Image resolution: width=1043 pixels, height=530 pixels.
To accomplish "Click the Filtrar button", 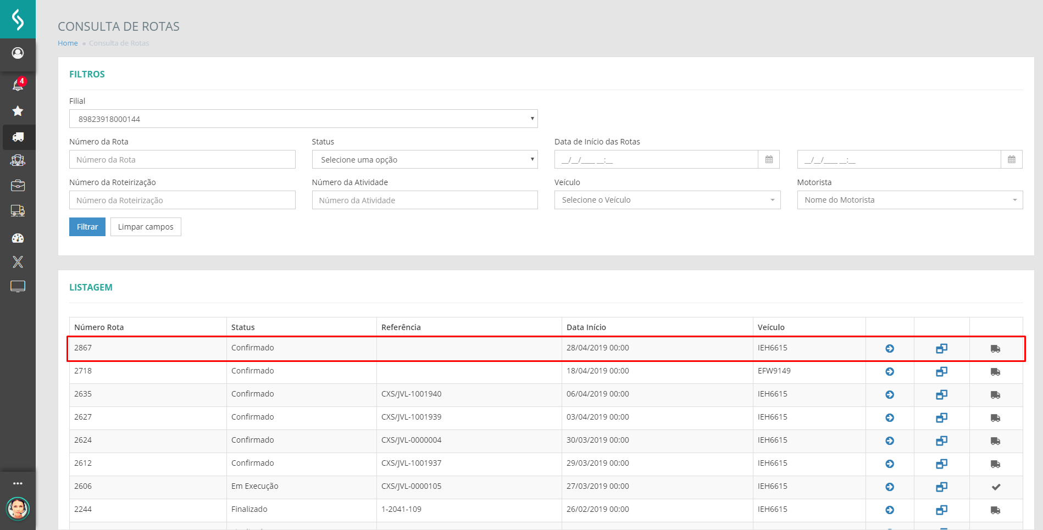I will coord(87,227).
